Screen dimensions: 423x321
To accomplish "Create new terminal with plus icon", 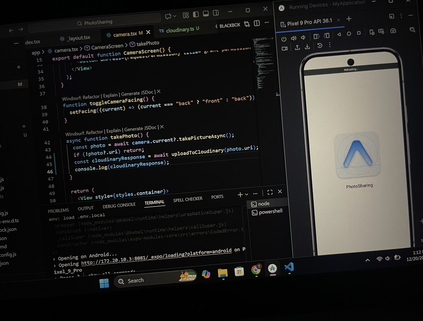I will pos(240,195).
